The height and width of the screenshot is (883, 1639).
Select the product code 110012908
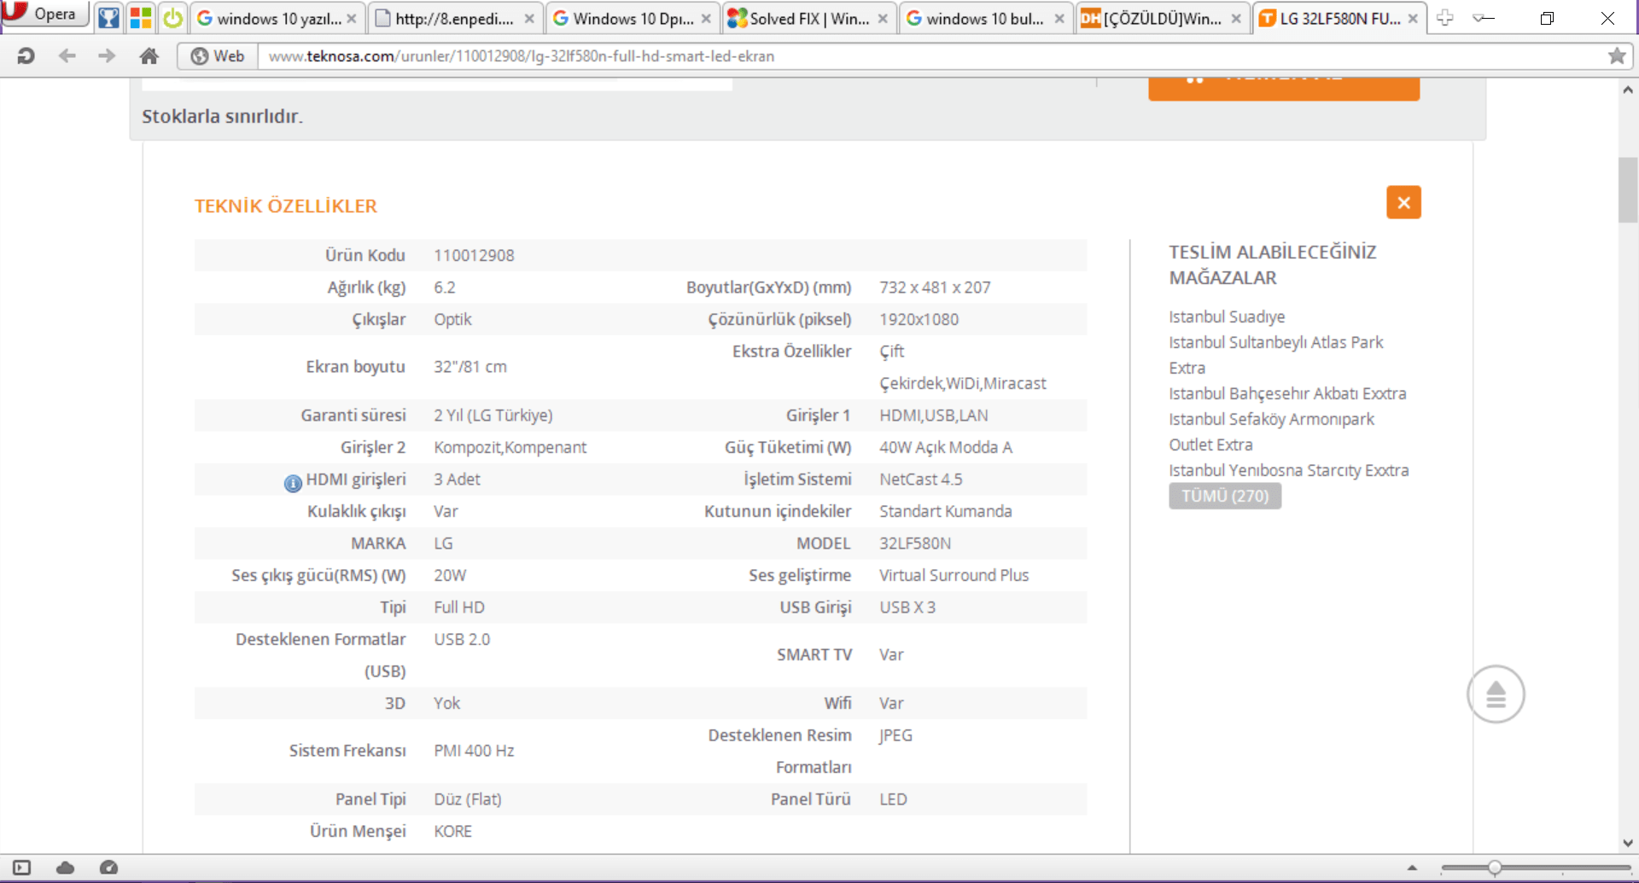[x=474, y=255]
